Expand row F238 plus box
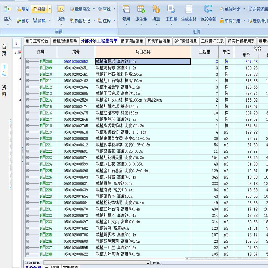 point(28,254)
